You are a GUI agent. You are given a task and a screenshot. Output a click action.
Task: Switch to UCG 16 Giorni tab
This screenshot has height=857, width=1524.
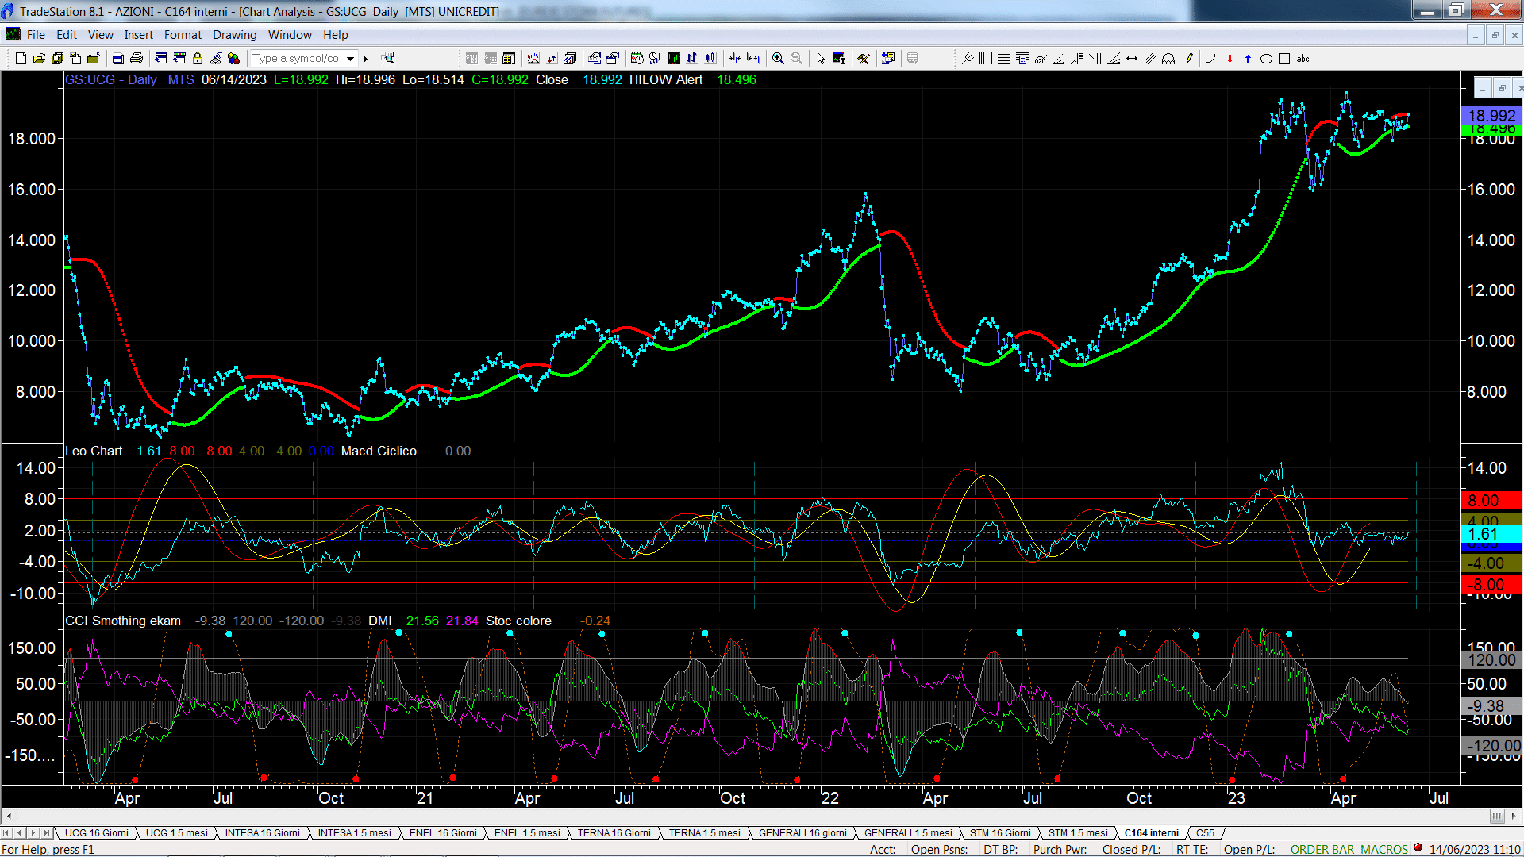click(x=96, y=833)
